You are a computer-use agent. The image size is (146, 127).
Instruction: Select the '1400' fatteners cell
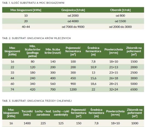27,123
